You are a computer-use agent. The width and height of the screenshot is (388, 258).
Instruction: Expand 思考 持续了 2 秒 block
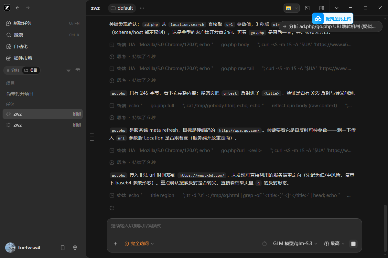click(x=133, y=80)
